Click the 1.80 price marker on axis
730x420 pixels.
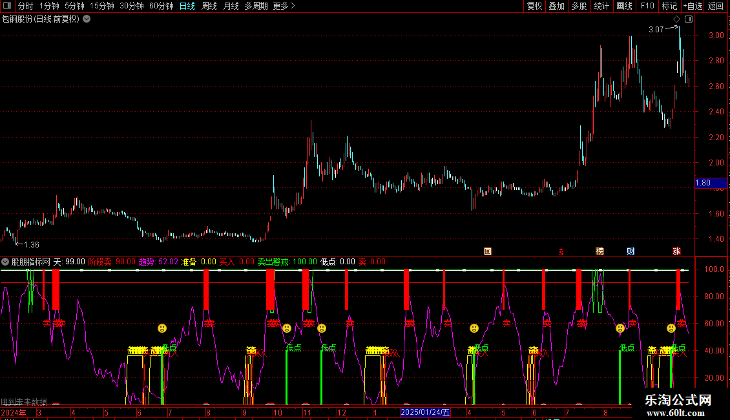703,183
